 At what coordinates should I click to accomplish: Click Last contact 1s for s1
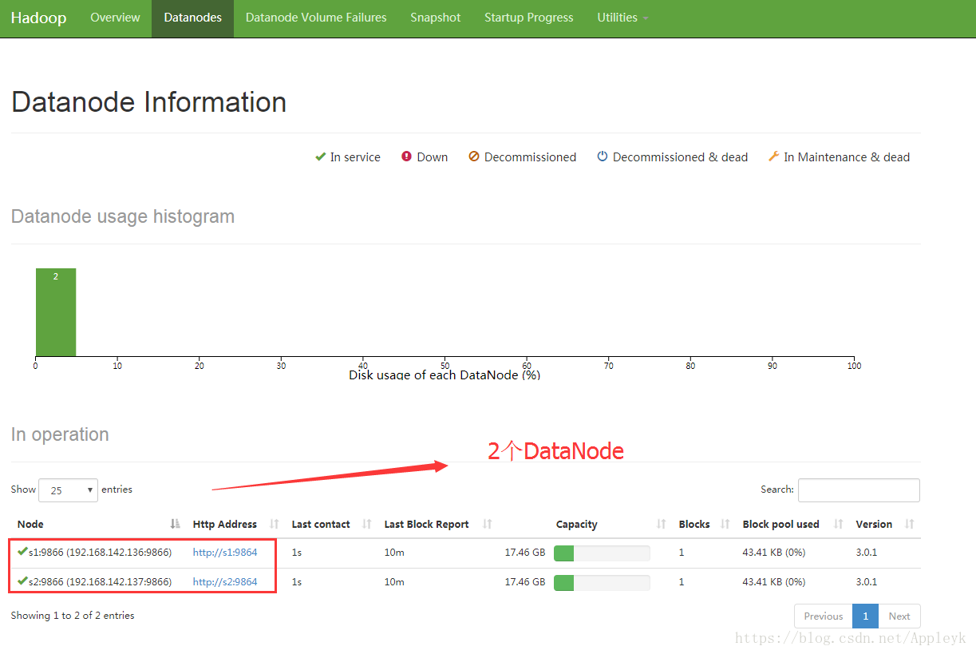(x=296, y=553)
